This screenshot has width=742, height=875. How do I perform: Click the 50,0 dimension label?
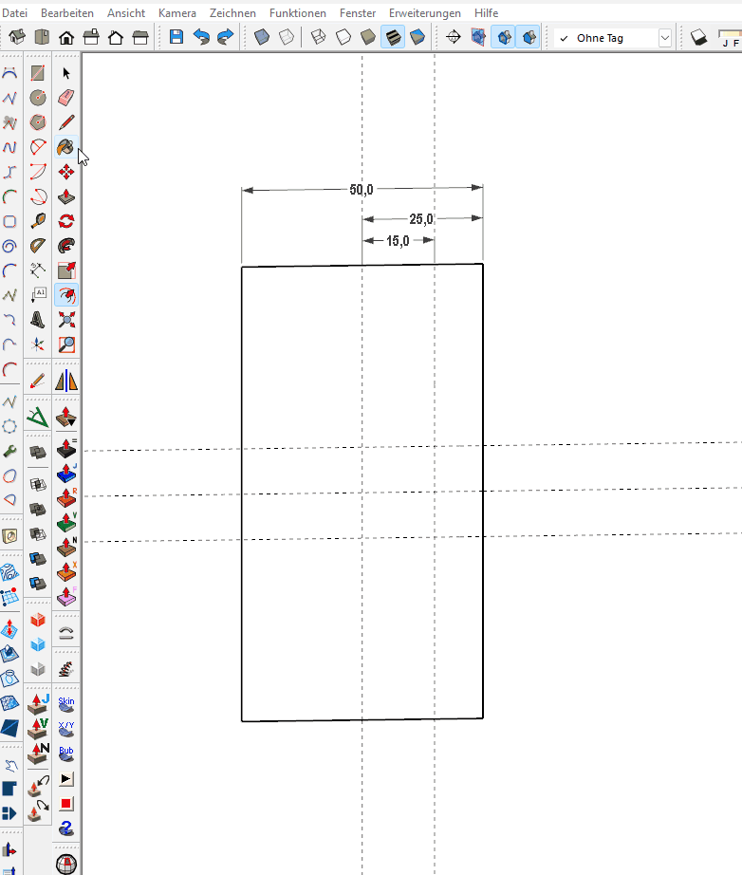362,190
